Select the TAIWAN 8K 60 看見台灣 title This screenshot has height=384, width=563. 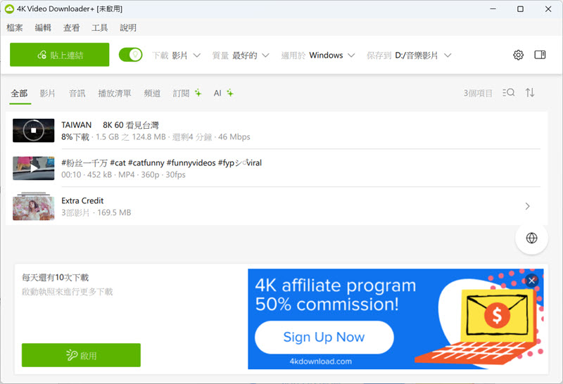(x=110, y=125)
